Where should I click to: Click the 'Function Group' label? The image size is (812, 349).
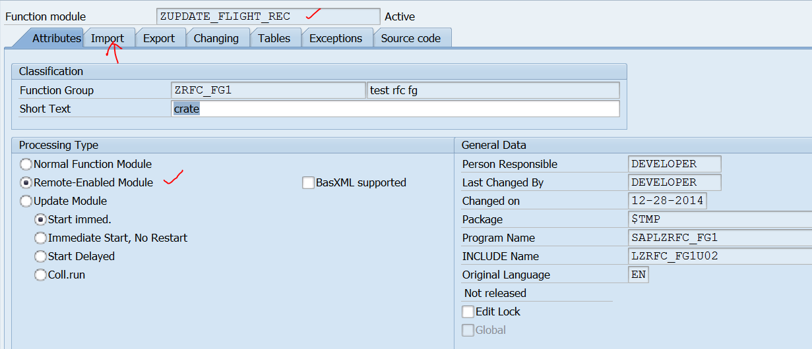[x=57, y=90]
